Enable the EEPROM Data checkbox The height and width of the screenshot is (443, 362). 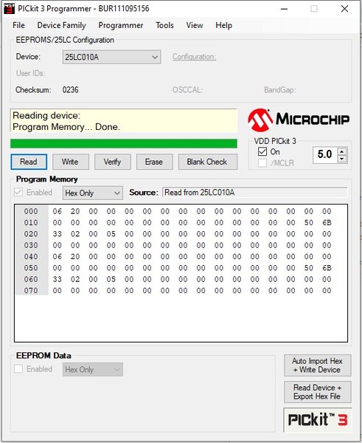point(18,368)
